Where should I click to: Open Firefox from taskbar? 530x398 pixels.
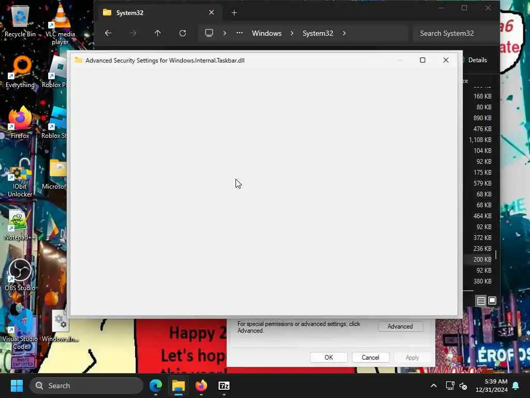201,386
